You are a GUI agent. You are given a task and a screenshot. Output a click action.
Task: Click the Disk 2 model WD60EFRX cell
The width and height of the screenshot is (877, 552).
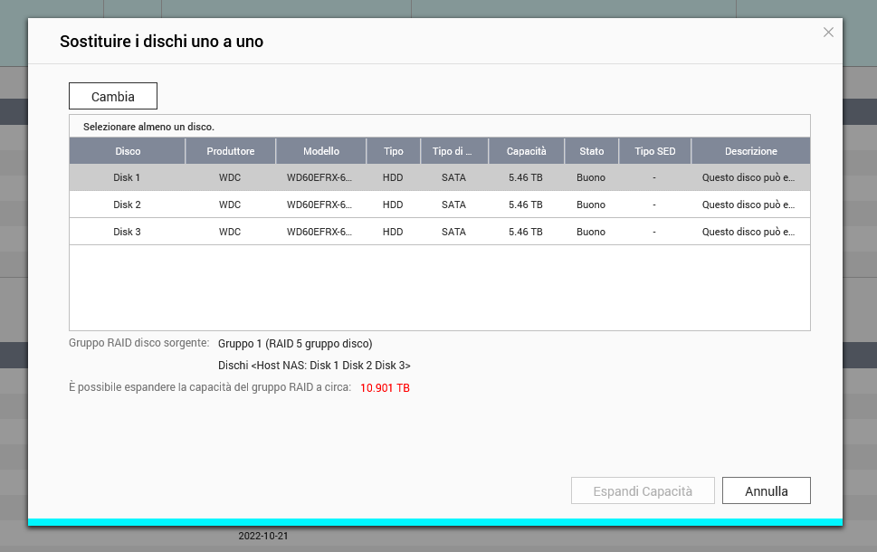(319, 205)
